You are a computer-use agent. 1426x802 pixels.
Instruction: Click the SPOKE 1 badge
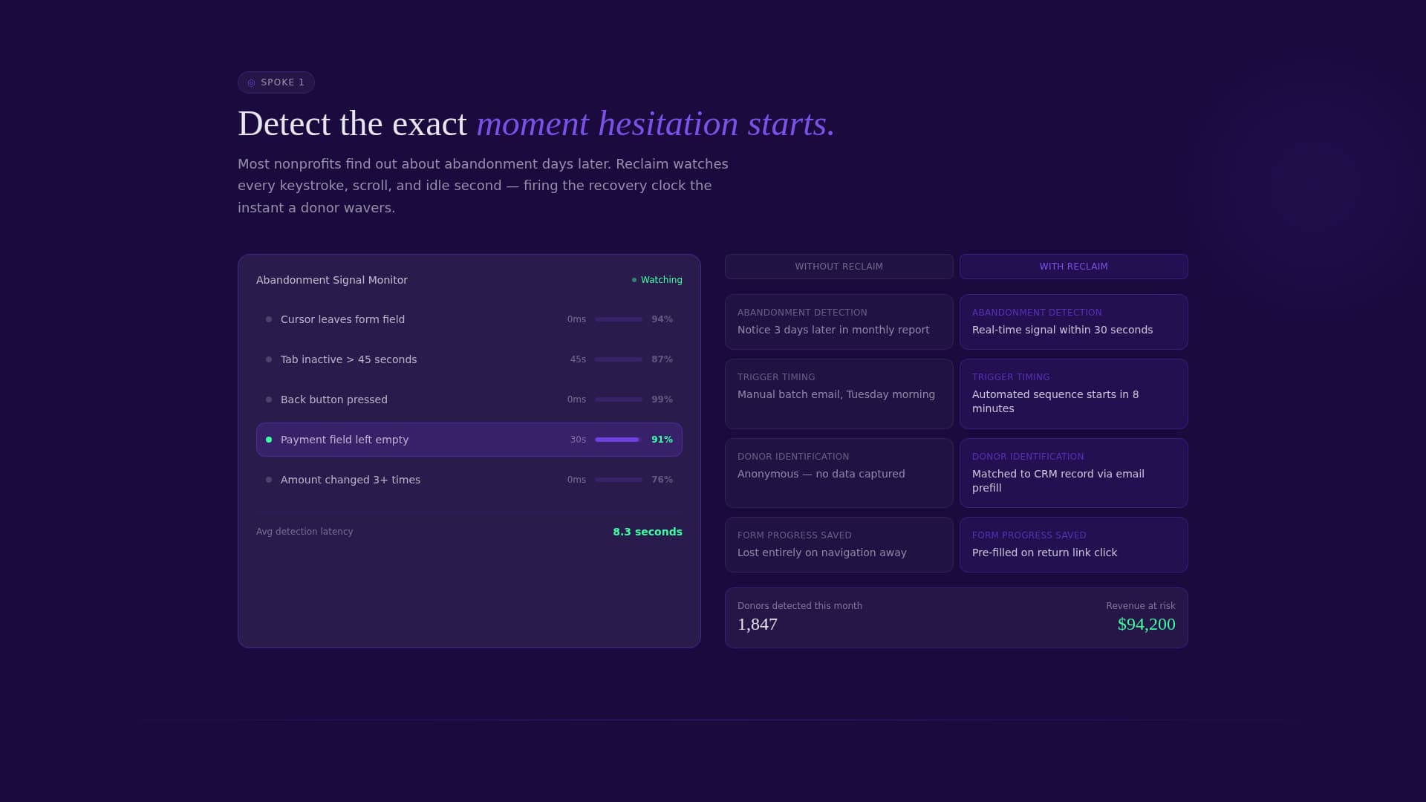(276, 82)
